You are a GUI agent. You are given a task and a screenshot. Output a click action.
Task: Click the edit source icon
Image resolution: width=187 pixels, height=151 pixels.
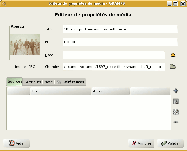tap(176, 112)
